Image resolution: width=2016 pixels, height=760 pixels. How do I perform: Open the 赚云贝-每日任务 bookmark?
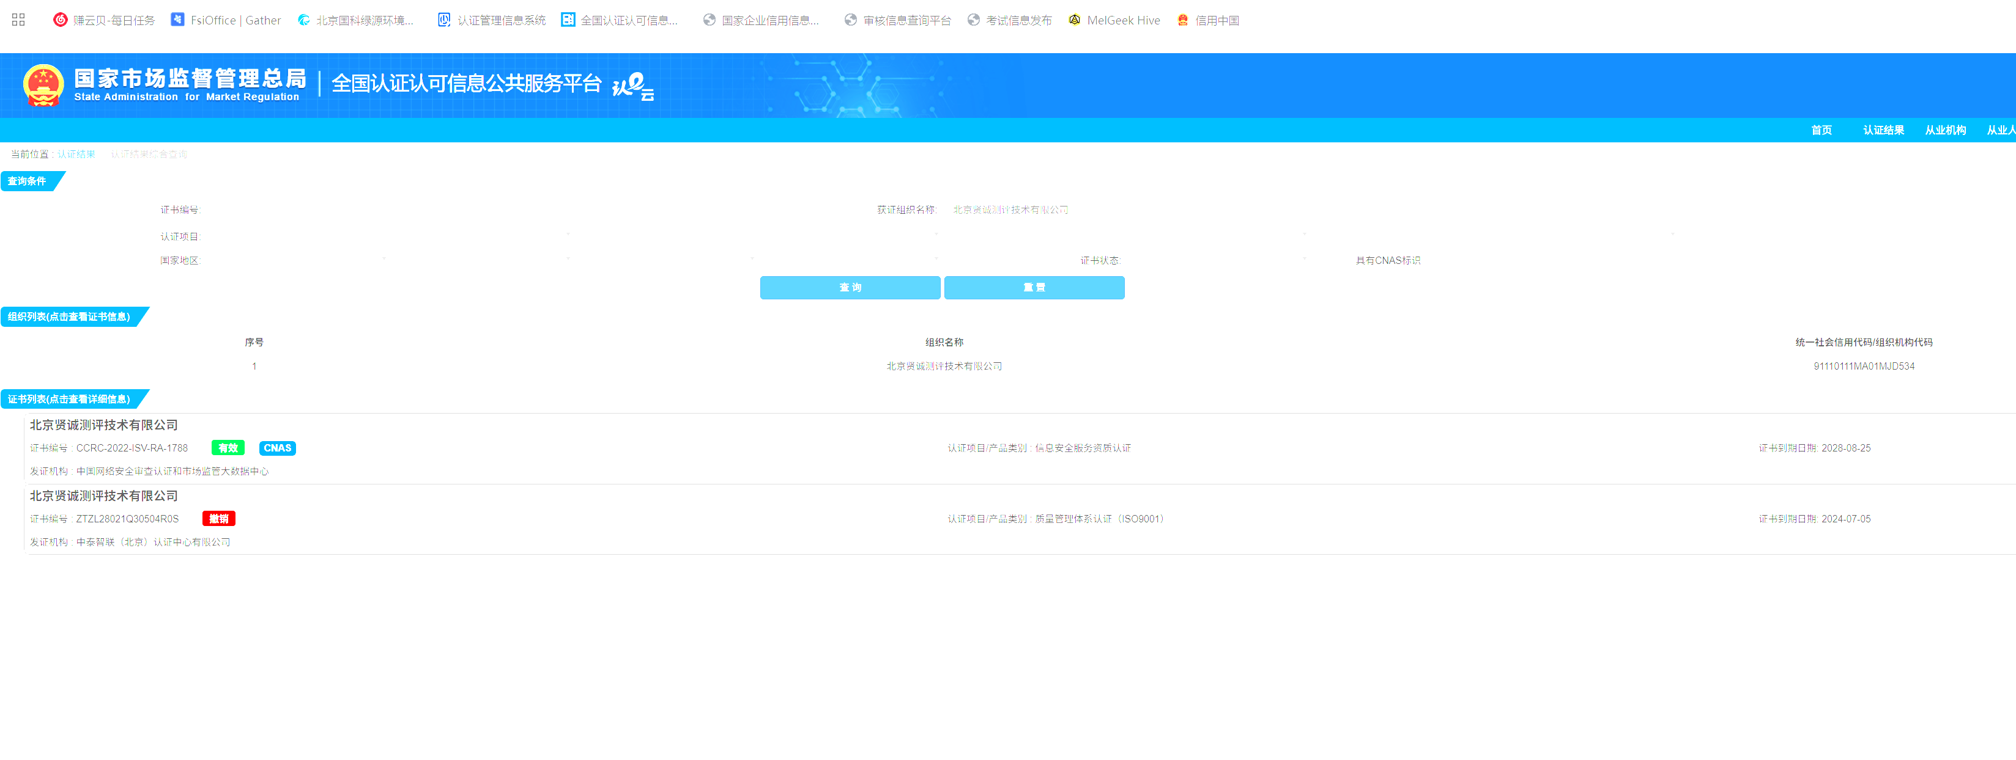pos(104,20)
